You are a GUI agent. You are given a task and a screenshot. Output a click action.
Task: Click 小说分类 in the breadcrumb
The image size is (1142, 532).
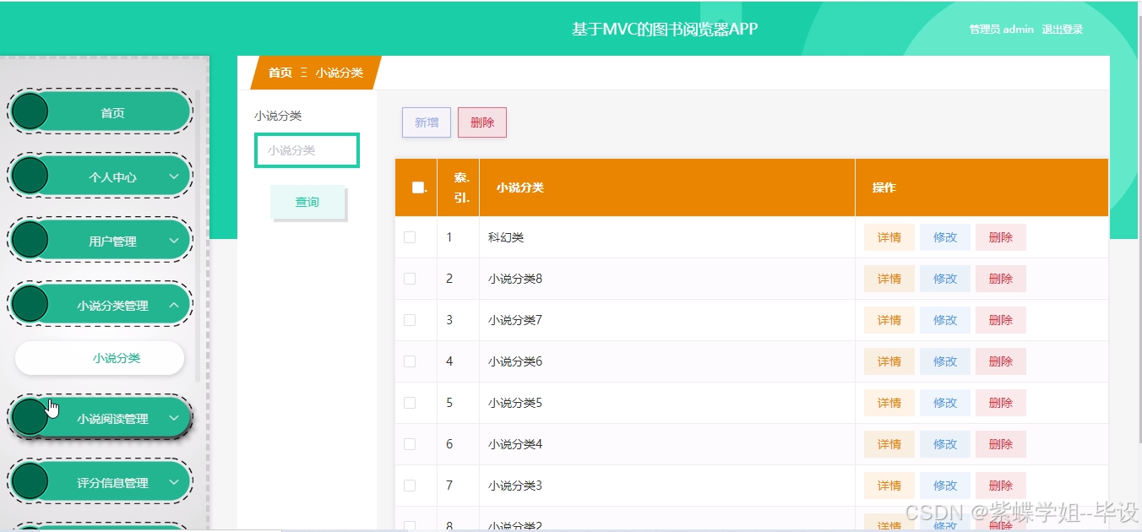pyautogui.click(x=340, y=73)
